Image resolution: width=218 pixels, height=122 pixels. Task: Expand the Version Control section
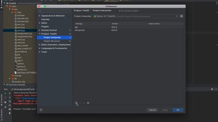pyautogui.click(x=40, y=30)
